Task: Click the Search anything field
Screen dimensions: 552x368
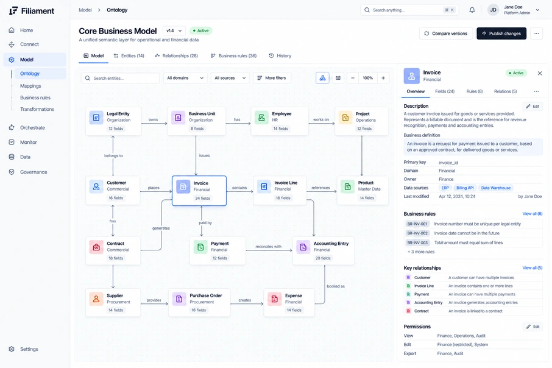Action: click(409, 10)
